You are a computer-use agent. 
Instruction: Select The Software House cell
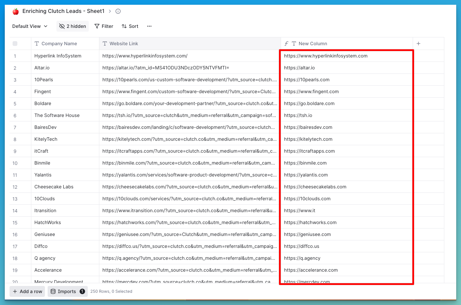click(65, 115)
